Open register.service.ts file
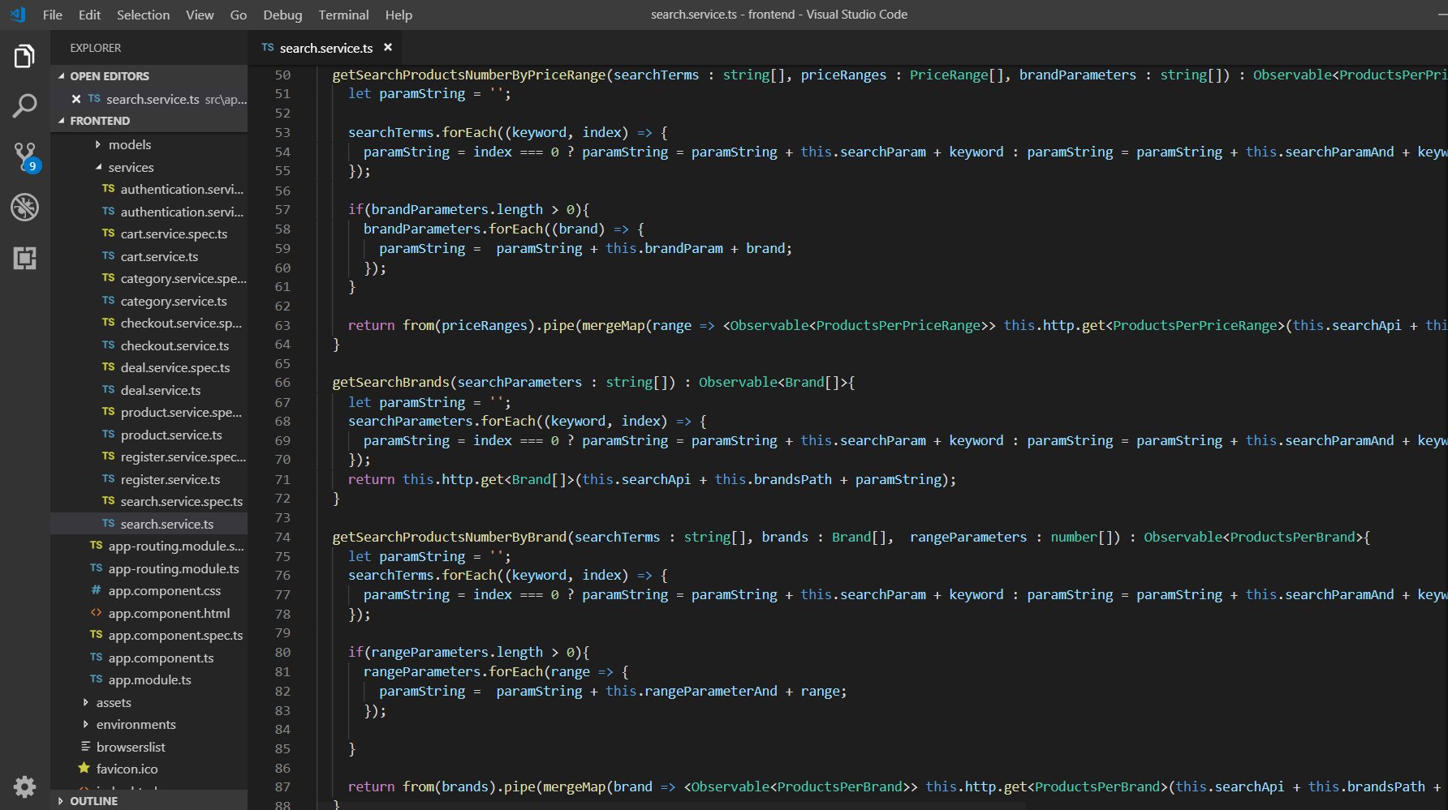This screenshot has height=810, width=1448. pos(170,479)
